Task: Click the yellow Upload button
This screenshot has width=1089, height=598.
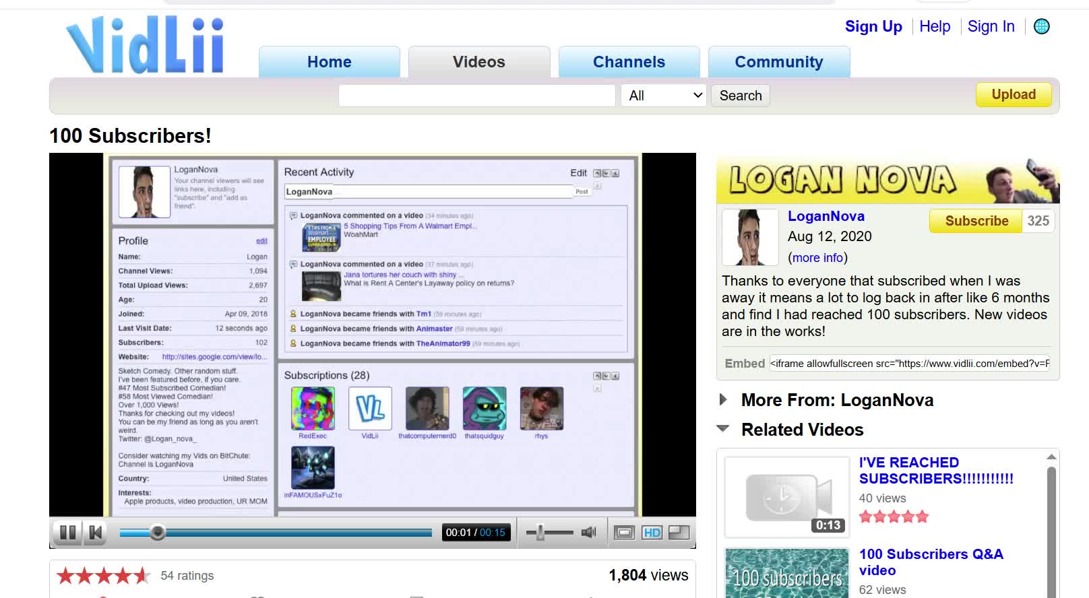Action: pos(1013,94)
